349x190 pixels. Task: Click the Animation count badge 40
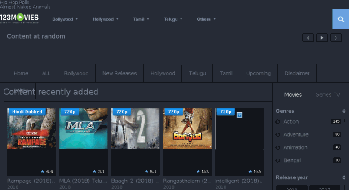(x=337, y=147)
